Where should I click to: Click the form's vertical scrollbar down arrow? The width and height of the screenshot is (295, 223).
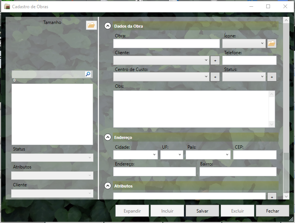(x=286, y=196)
